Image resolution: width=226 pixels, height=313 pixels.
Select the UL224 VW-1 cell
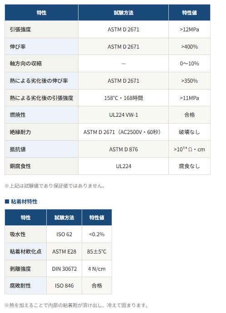(x=123, y=115)
